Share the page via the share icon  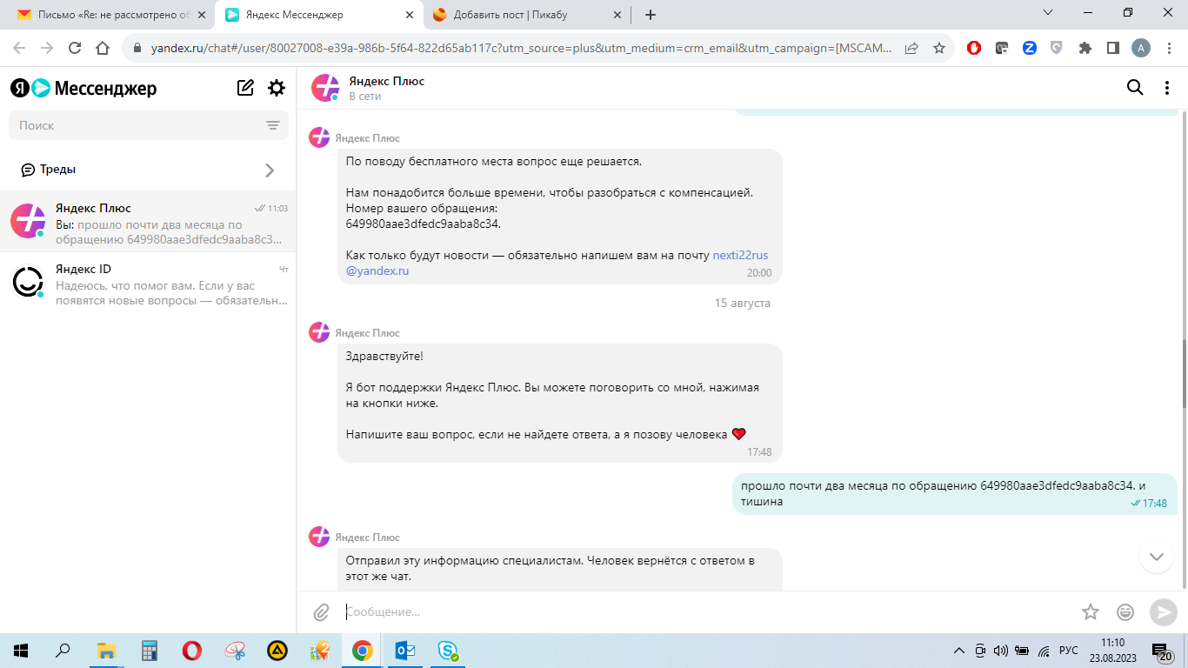[x=911, y=48]
